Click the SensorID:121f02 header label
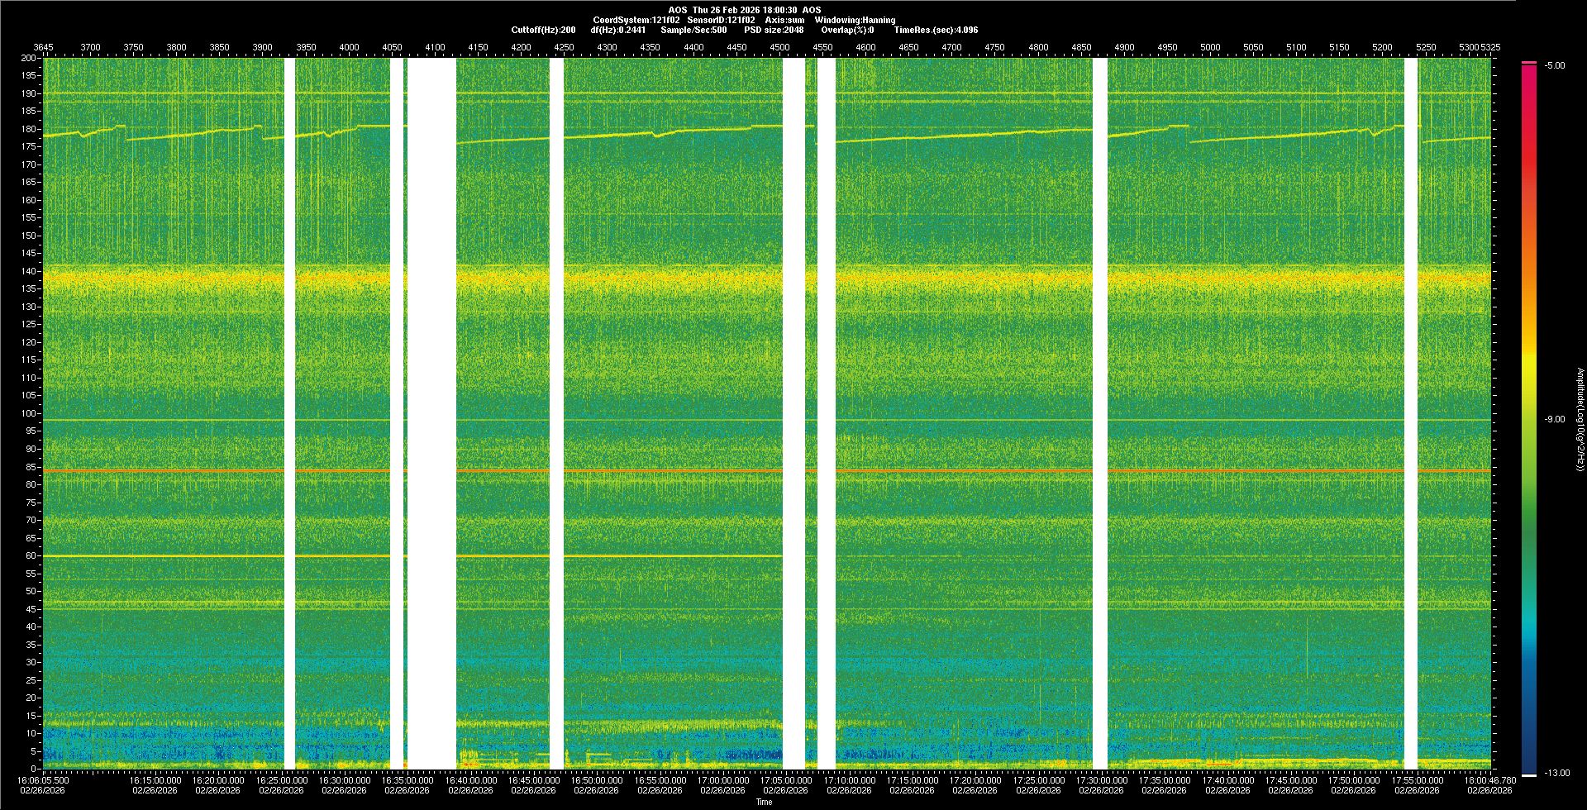The height and width of the screenshot is (810, 1587). coord(721,20)
